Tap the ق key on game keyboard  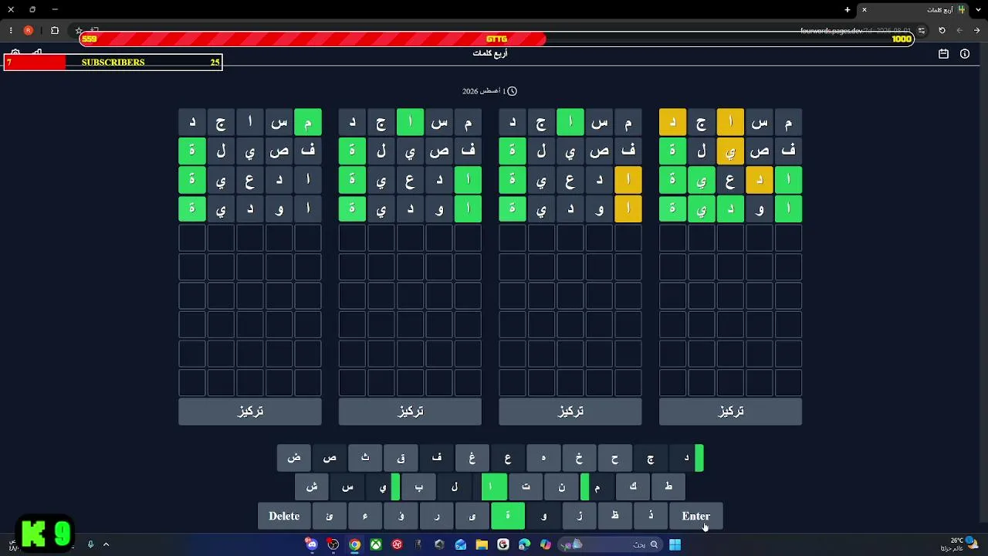click(401, 458)
